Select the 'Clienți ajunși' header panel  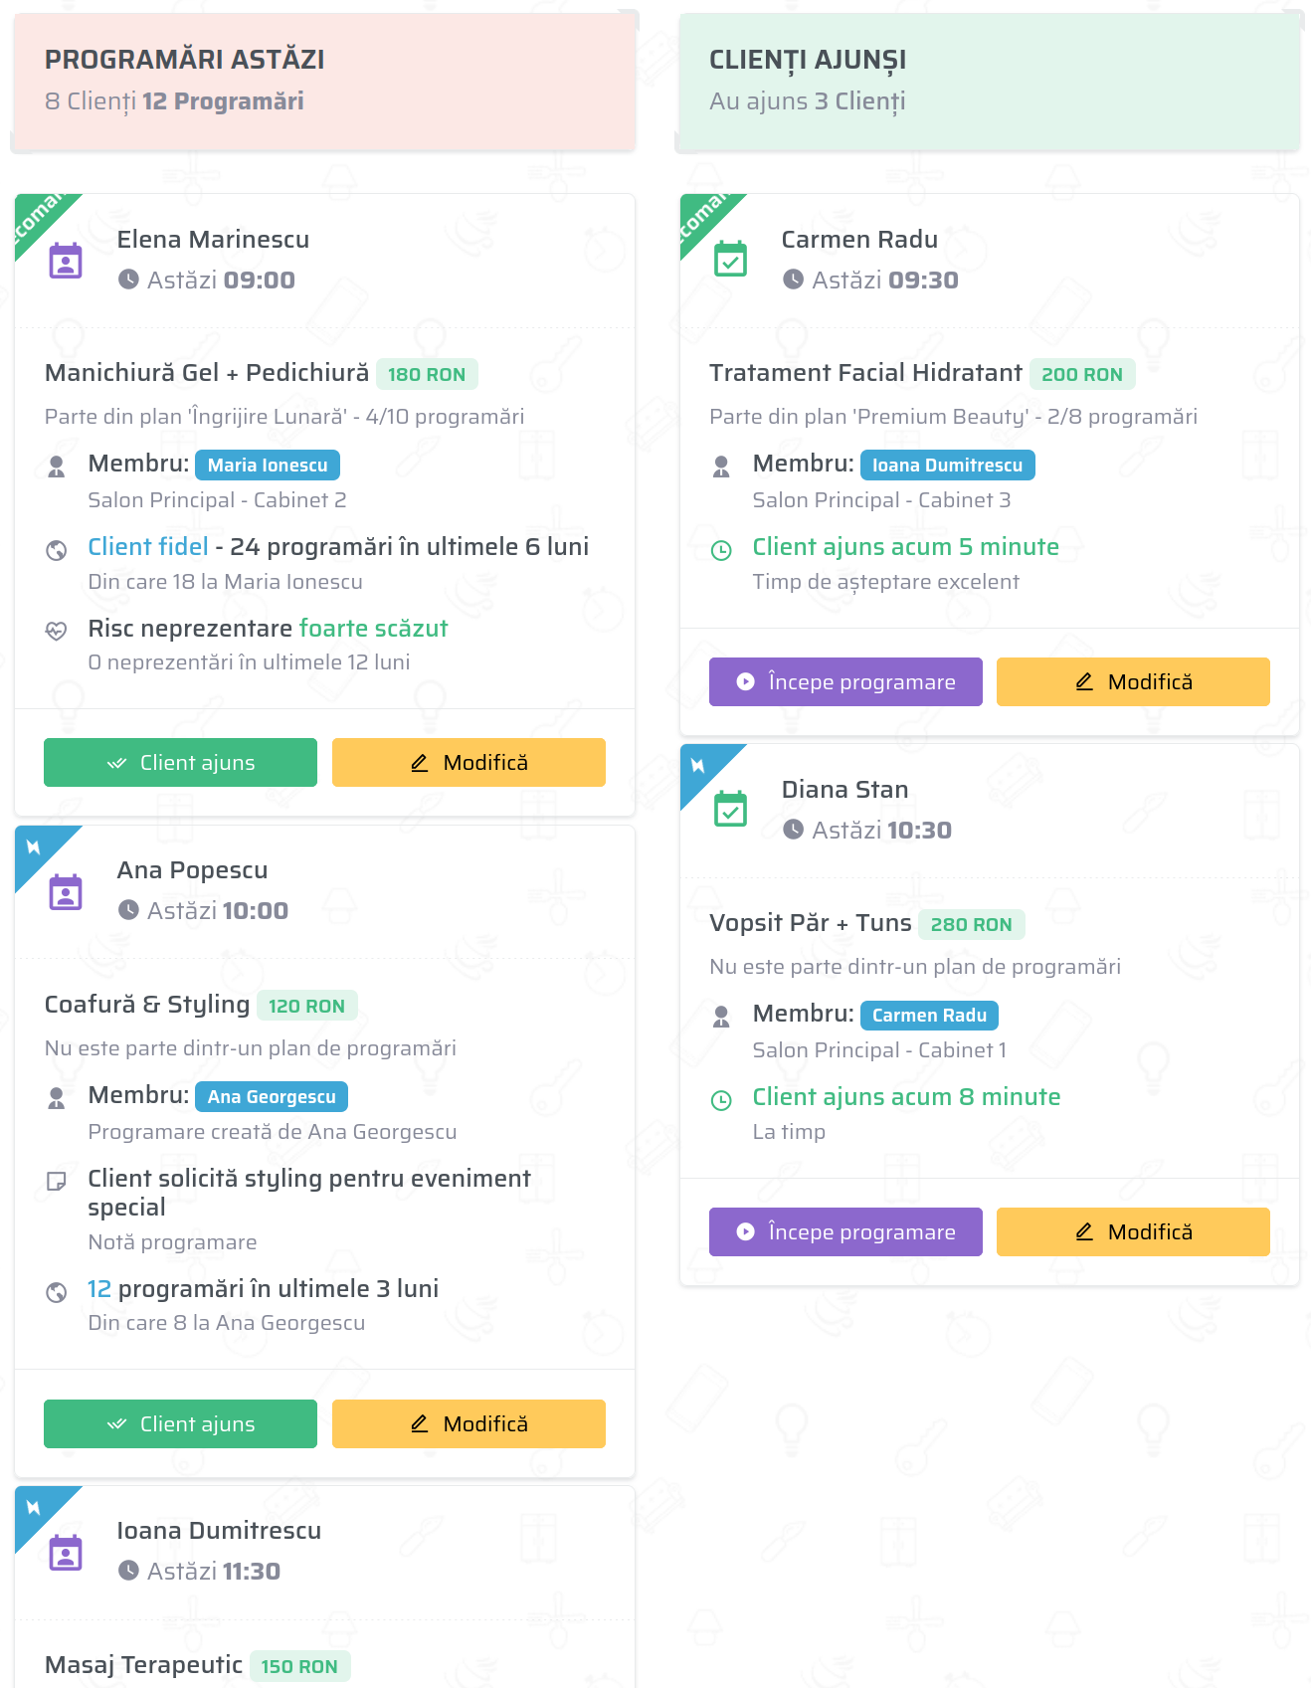[989, 82]
